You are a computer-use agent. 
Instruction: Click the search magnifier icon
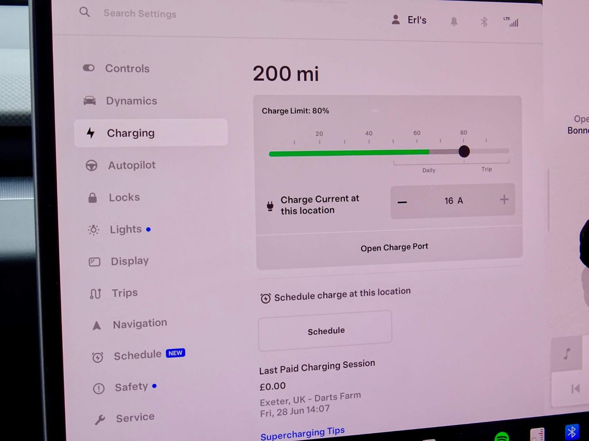(84, 12)
